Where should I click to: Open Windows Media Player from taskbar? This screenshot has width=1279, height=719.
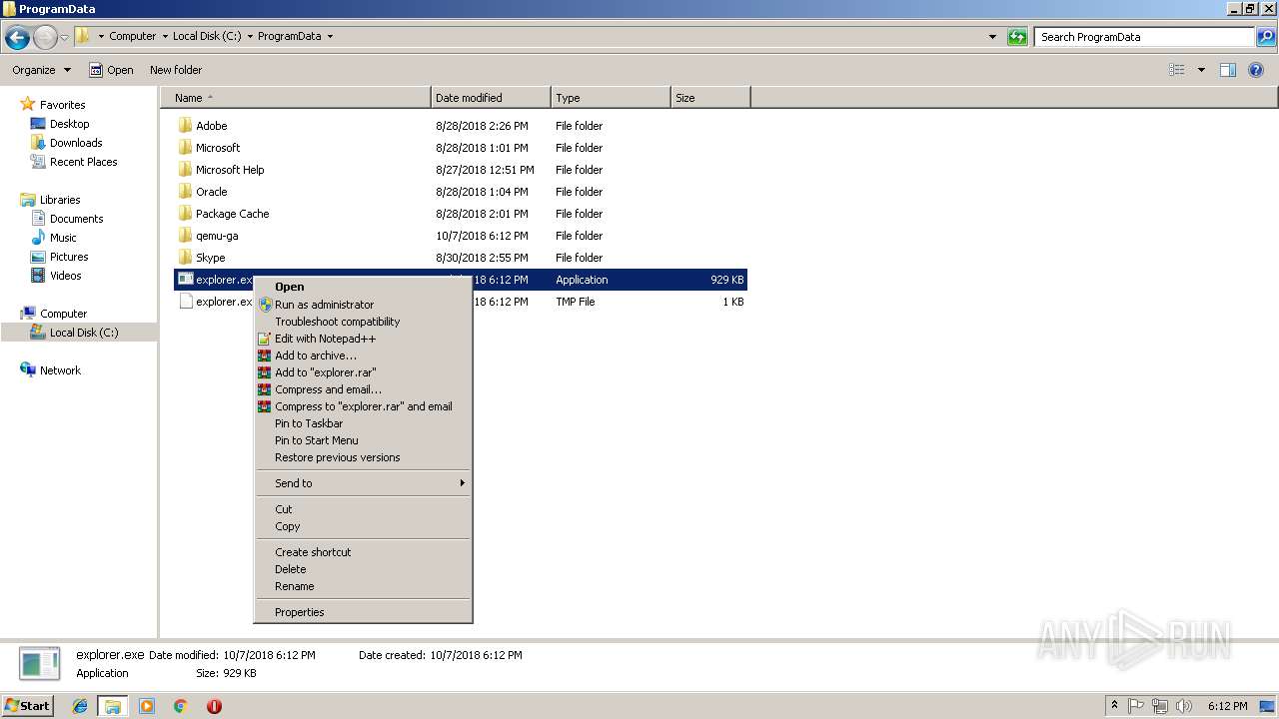pyautogui.click(x=147, y=706)
